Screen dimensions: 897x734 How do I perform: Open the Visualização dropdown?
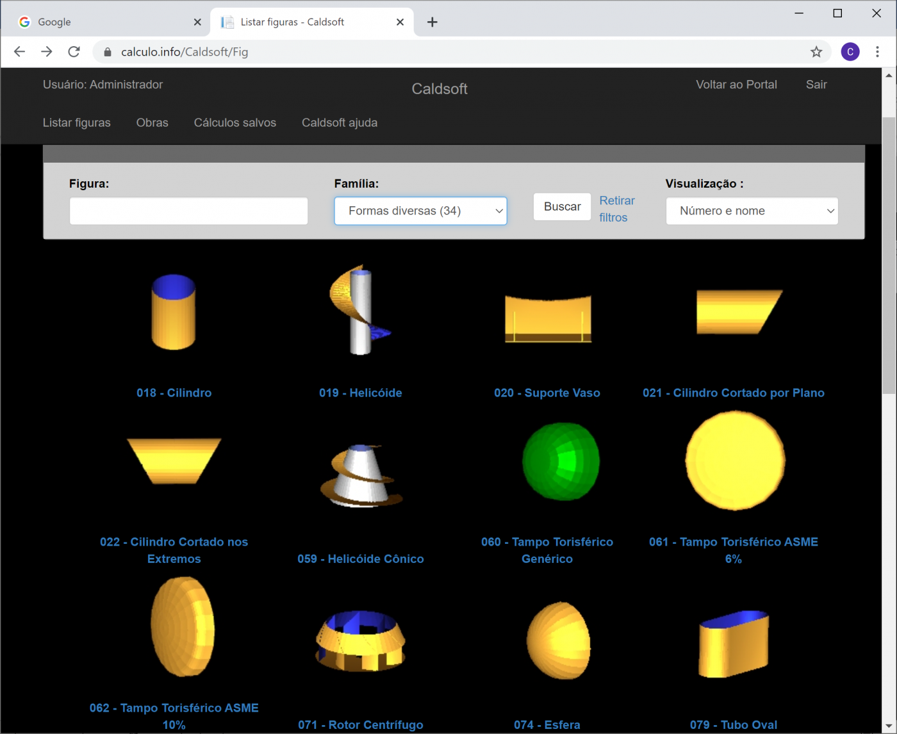pos(752,211)
